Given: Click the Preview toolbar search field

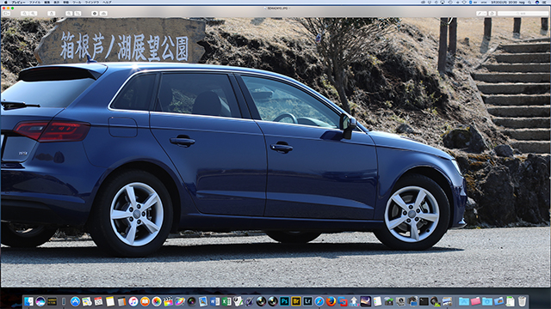Looking at the screenshot, I should tap(523, 14).
